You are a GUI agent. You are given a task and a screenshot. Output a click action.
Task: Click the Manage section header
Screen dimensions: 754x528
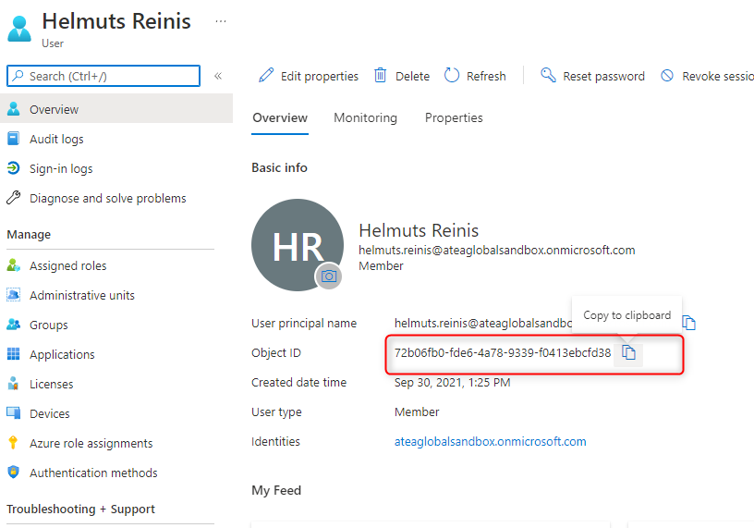coord(29,234)
